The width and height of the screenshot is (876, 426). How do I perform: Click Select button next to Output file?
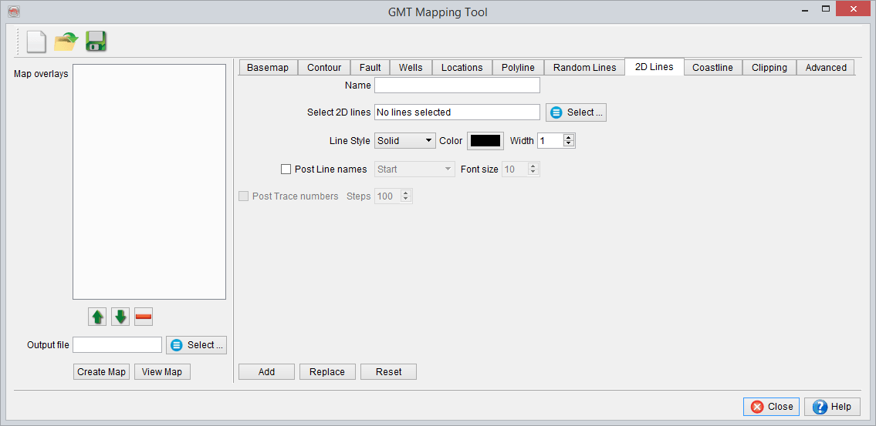coord(196,345)
